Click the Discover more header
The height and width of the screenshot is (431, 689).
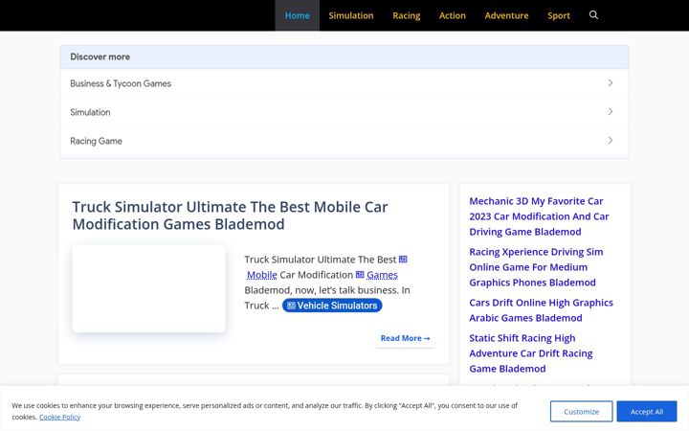[x=344, y=57]
